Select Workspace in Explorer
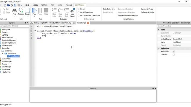191x107 pixels. [6, 30]
